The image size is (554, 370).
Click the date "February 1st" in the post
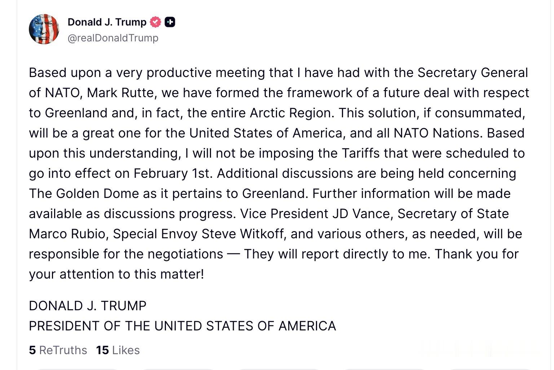coord(172,173)
